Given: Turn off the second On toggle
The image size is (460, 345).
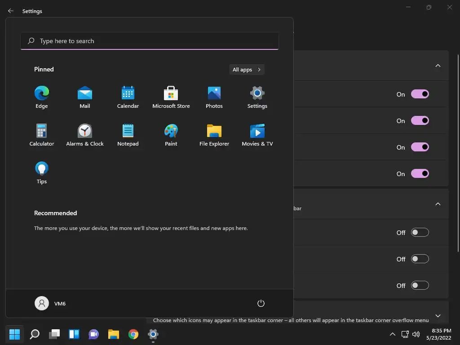Looking at the screenshot, I should click(420, 120).
